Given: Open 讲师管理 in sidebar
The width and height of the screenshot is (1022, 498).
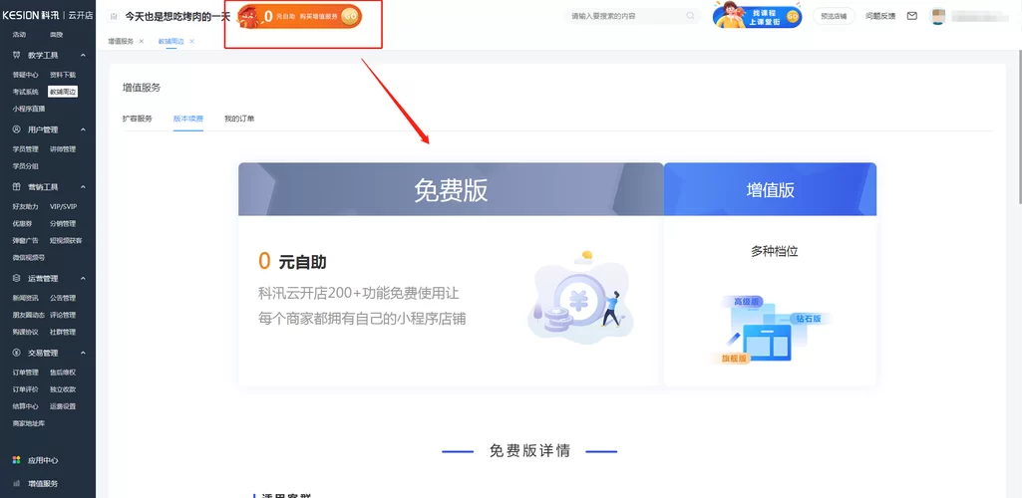Looking at the screenshot, I should click(63, 149).
